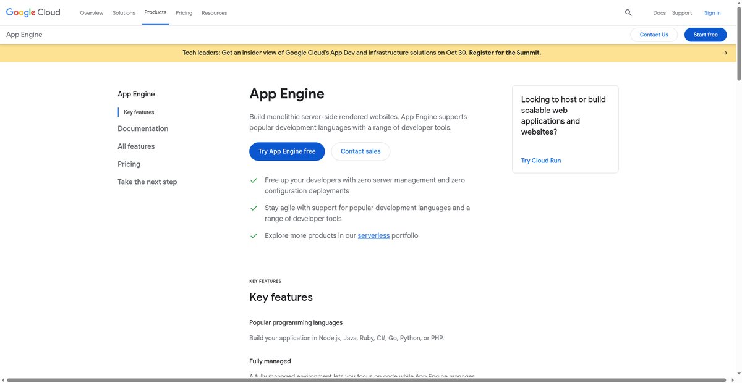The image size is (742, 383).
Task: Click 'Looking to host or build' card heading
Action: [563, 116]
